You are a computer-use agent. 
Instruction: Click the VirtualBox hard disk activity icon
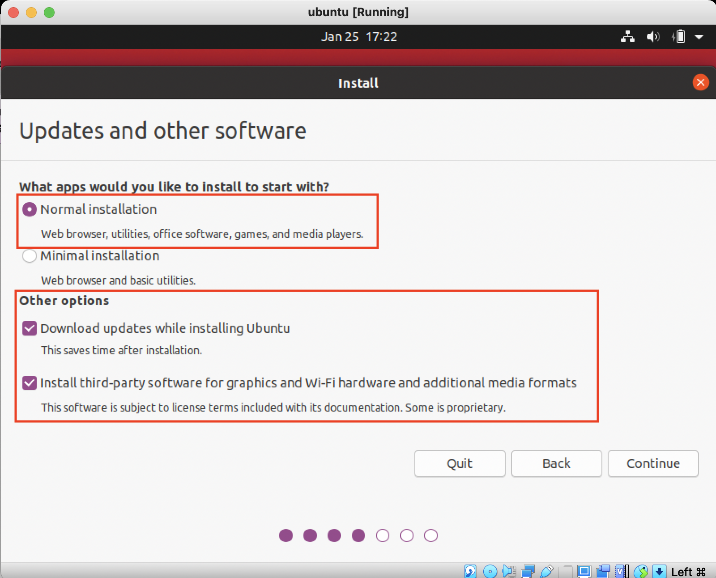[470, 571]
